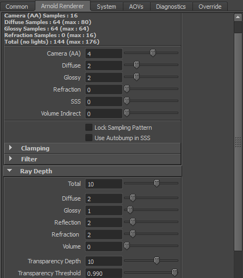The image size is (243, 278).
Task: Click the Ray Depth Volume value field
Action: click(x=104, y=246)
